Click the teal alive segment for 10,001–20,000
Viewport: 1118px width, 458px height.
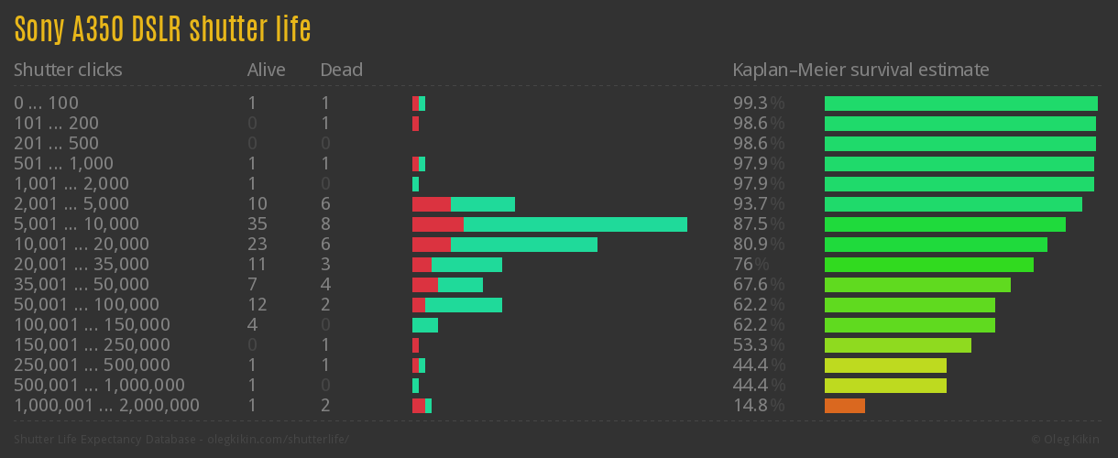tap(523, 245)
